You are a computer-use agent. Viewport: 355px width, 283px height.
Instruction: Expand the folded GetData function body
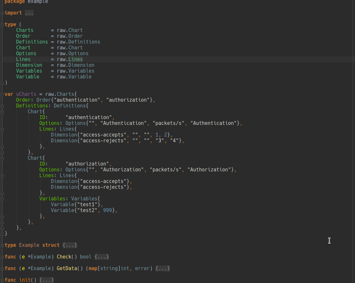click(163, 268)
